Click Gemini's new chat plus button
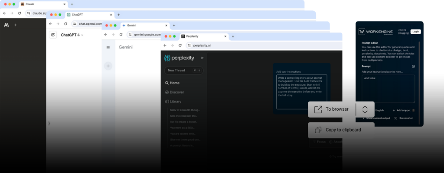The image size is (444, 173). tap(108, 66)
